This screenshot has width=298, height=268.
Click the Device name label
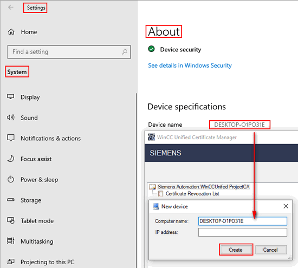[165, 125]
